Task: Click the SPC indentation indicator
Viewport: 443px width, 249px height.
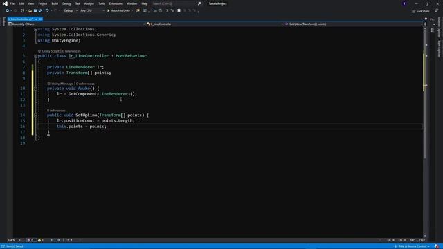Action: coord(413,240)
